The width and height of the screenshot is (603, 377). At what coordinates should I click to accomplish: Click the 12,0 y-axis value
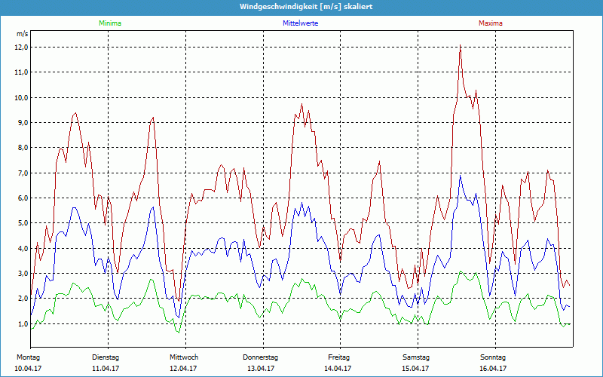pos(22,48)
